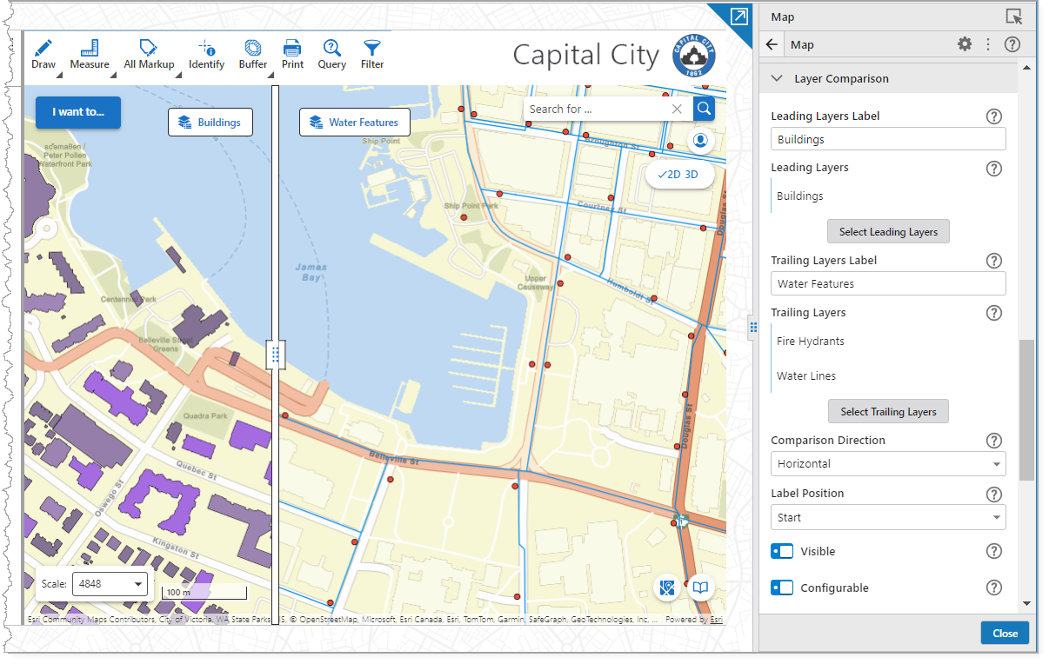The height and width of the screenshot is (664, 1049).
Task: Expand the Buffer tool submenu arrow
Action: [271, 76]
